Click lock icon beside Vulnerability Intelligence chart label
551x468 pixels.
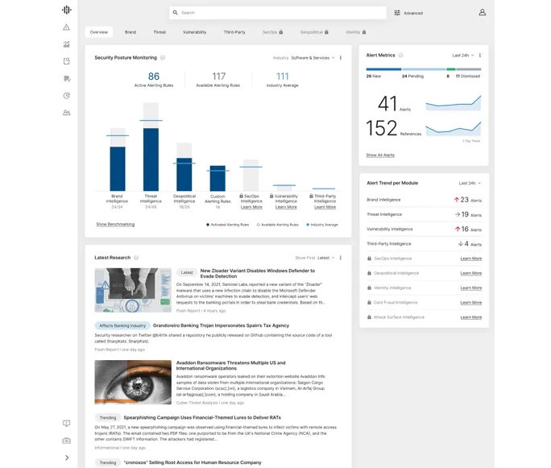click(x=271, y=196)
